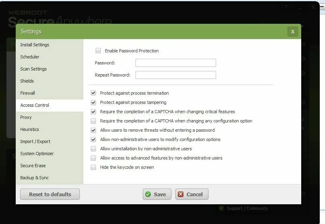Close Settings dialog with X button

pyautogui.click(x=293, y=32)
